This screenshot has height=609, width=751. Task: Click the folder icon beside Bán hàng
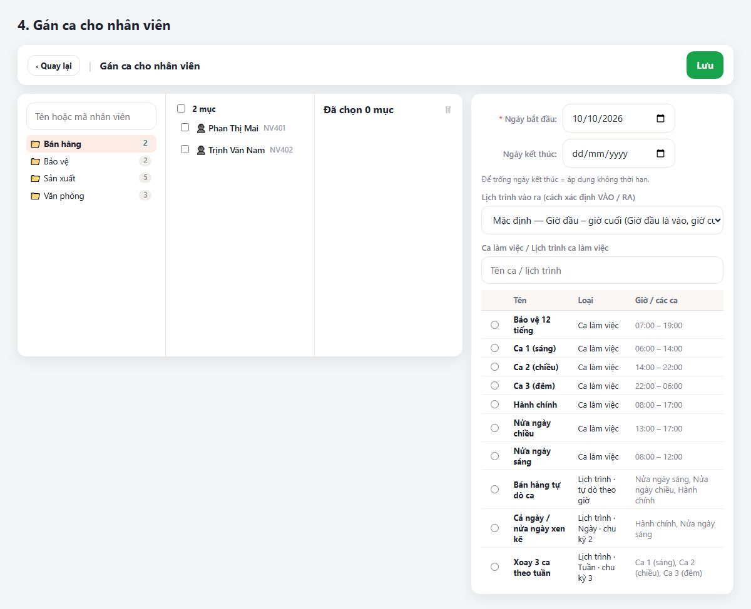coord(36,144)
